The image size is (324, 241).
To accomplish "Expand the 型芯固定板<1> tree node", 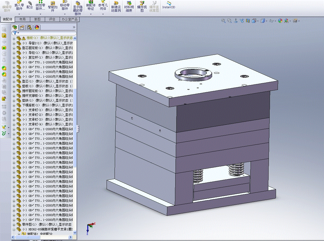I will pyautogui.click(x=14, y=48).
